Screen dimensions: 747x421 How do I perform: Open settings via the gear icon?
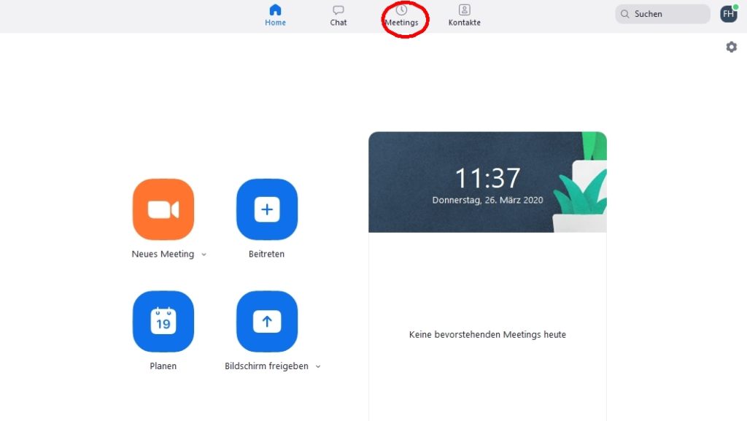coord(731,47)
